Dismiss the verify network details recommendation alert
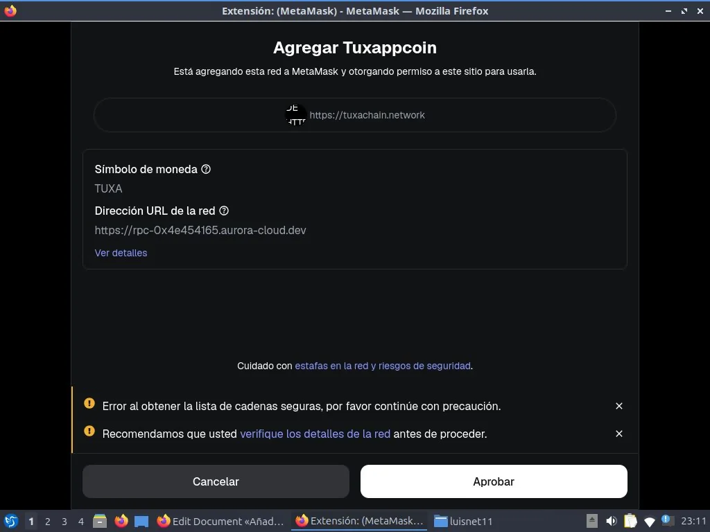This screenshot has height=532, width=710. 618,434
